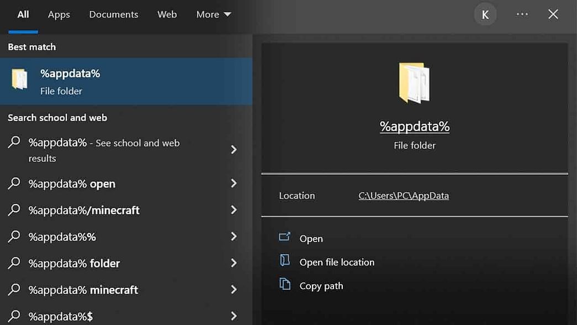Select the '%appdata% minecraft' suggestion
Viewport: 577px width, 325px height.
point(126,290)
